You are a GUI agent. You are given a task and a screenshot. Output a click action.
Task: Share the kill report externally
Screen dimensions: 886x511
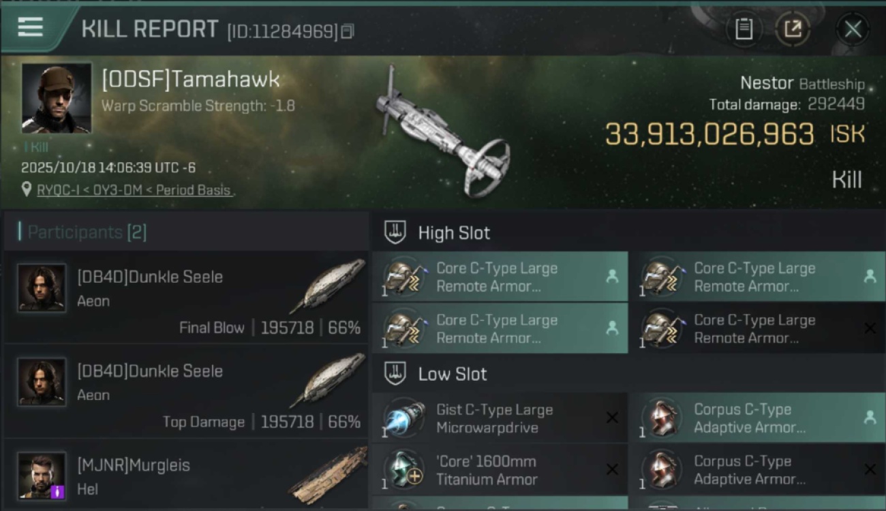pyautogui.click(x=793, y=29)
